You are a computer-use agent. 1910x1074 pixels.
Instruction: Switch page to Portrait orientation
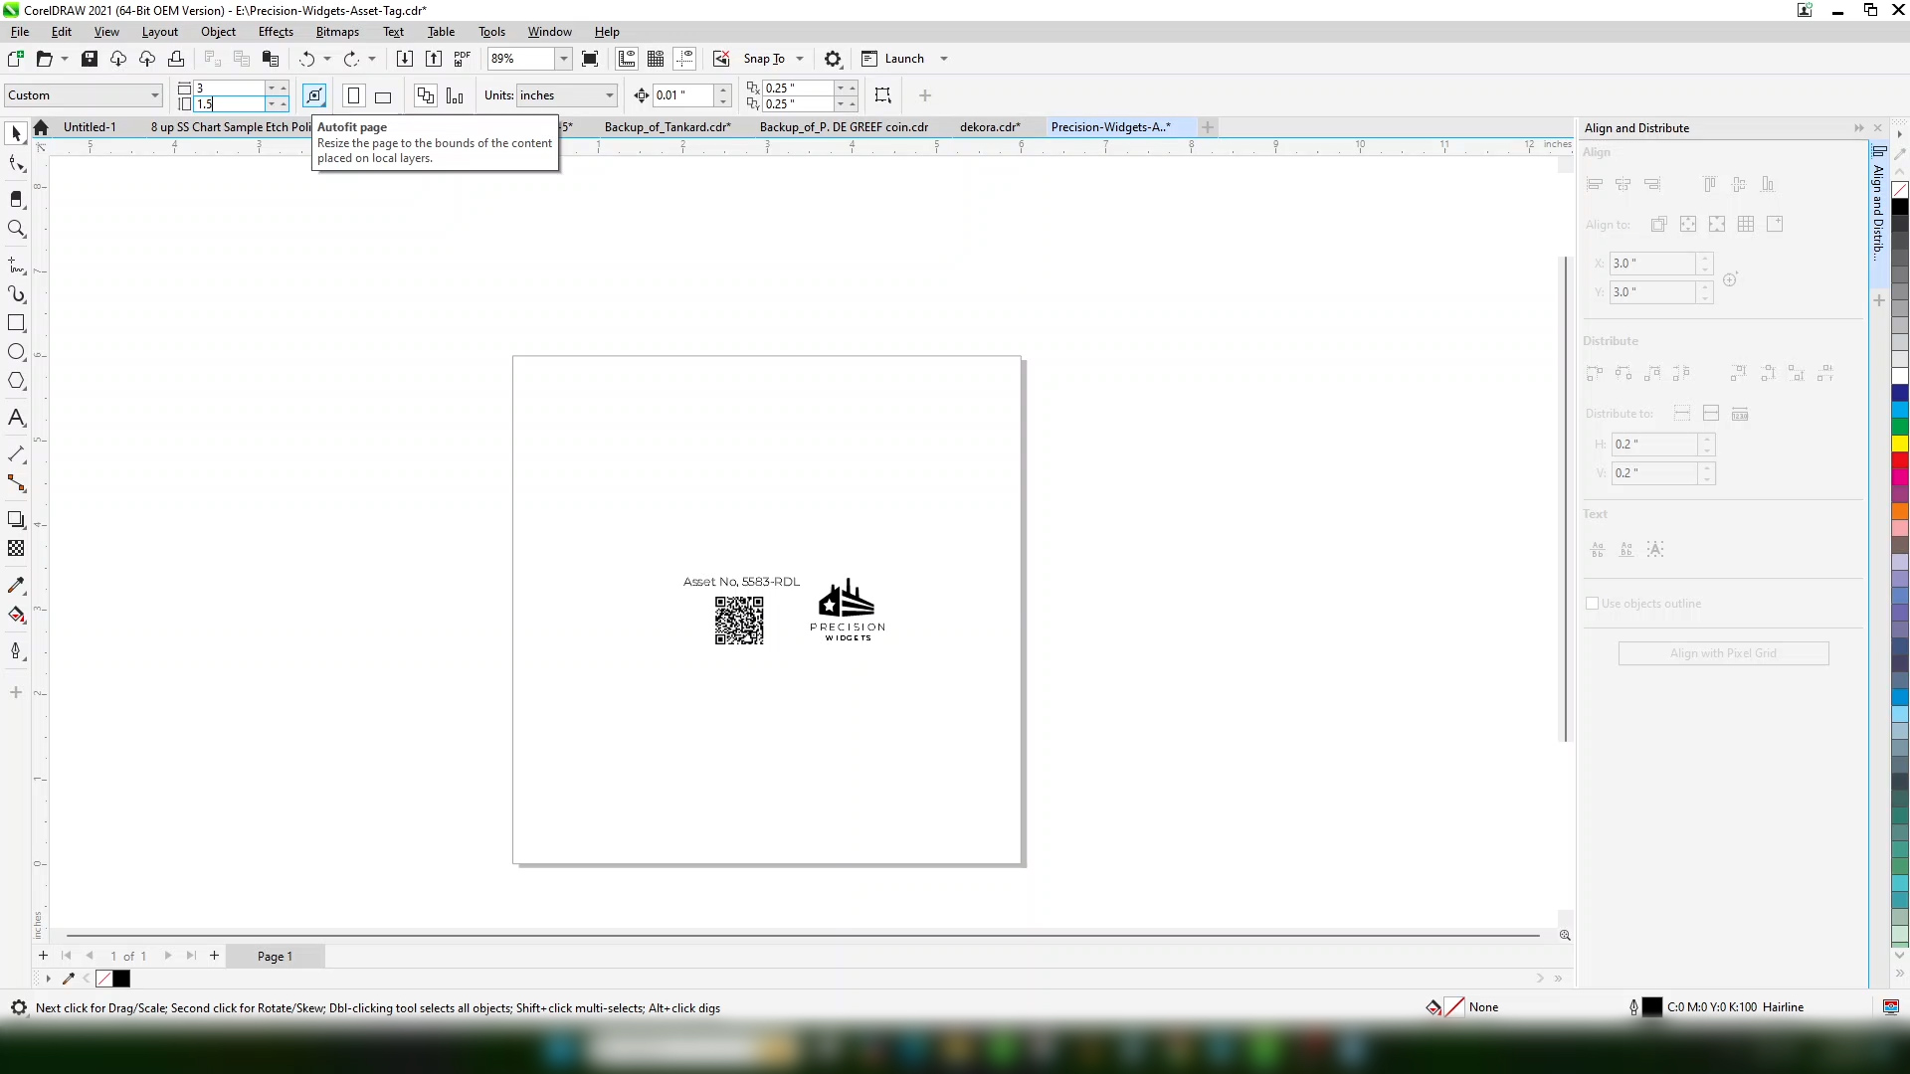click(353, 95)
